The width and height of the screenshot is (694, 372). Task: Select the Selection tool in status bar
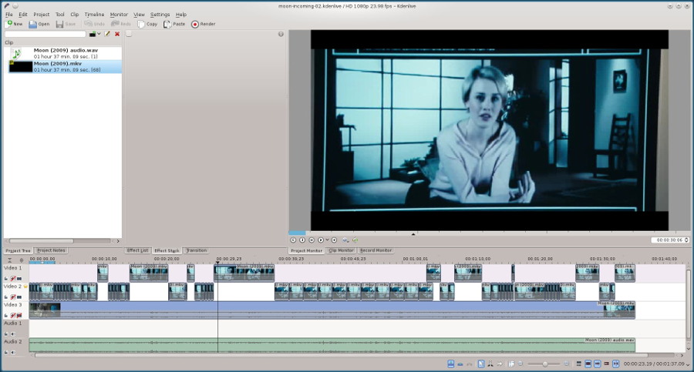tap(481, 364)
